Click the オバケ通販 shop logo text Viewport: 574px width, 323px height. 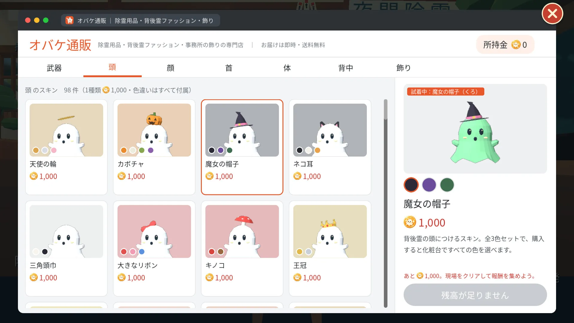[60, 45]
